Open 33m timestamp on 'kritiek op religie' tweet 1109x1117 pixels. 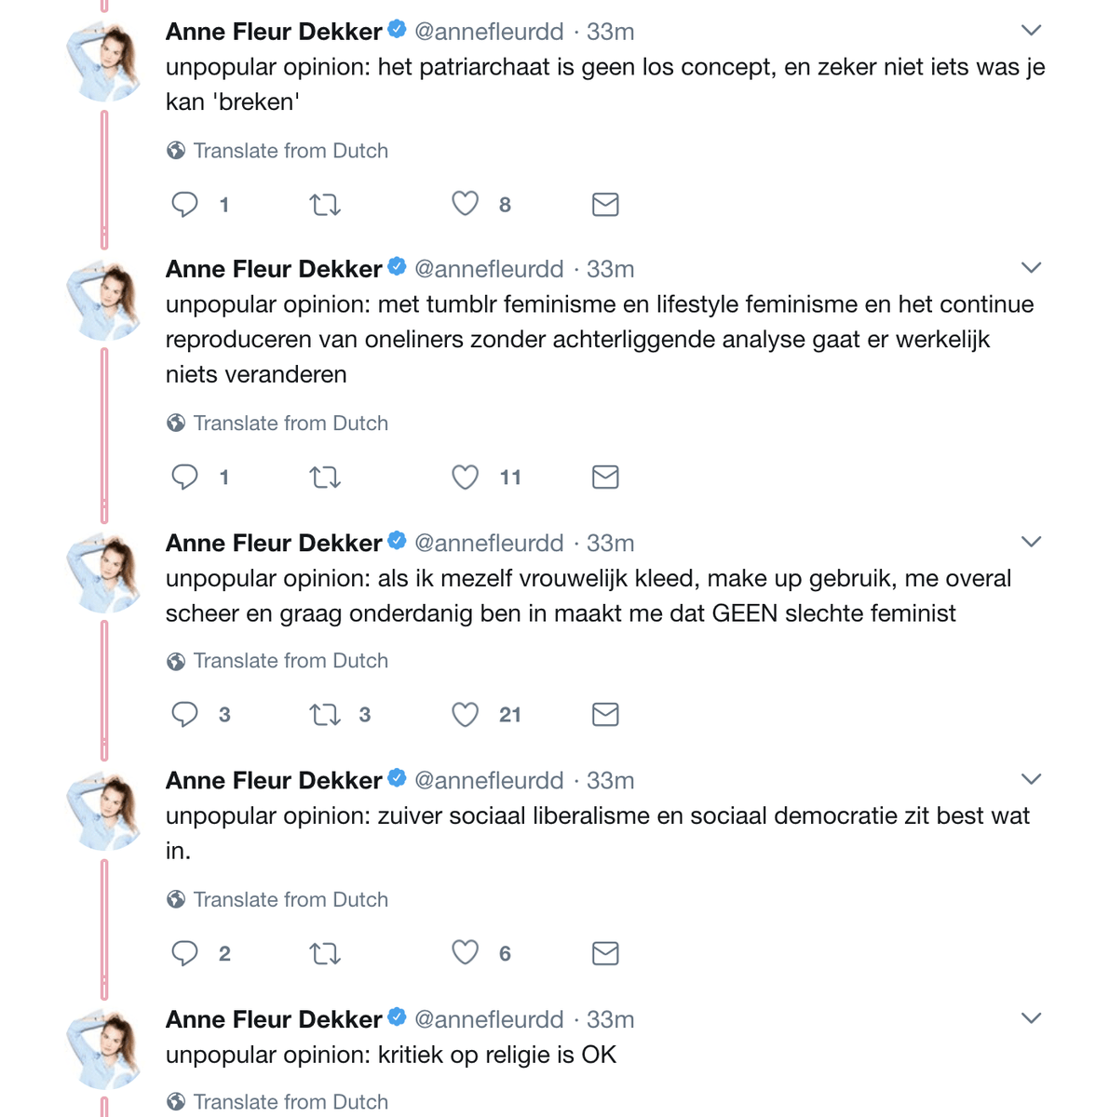pyautogui.click(x=610, y=1019)
